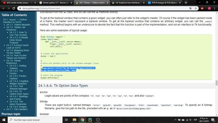The image size is (218, 123).
Task: Show hidden system tray icons chevron
Action: (175, 120)
